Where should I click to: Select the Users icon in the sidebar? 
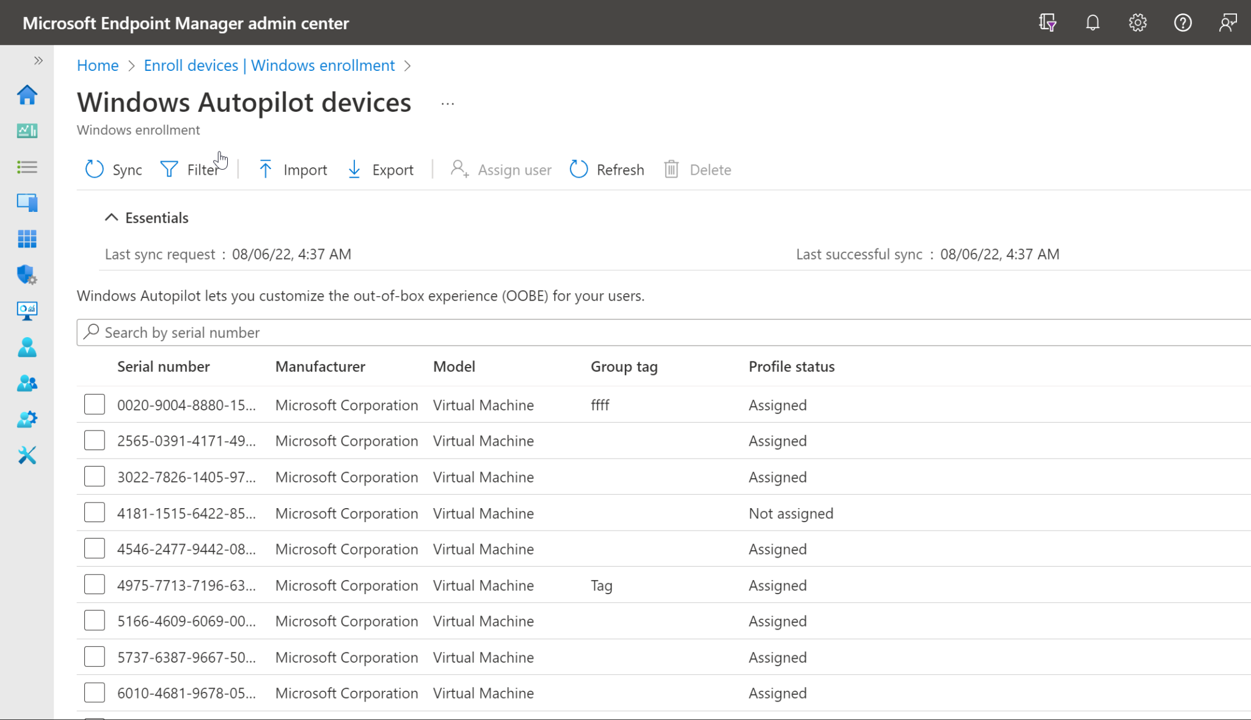[x=27, y=347]
